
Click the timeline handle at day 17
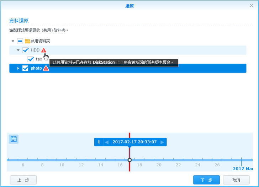129,160
